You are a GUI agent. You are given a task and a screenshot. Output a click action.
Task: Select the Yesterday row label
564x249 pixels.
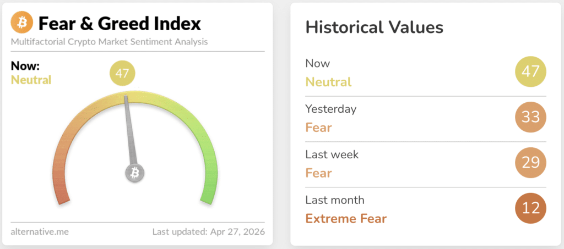tap(330, 109)
